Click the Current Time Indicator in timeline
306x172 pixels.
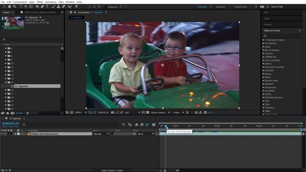(166, 126)
